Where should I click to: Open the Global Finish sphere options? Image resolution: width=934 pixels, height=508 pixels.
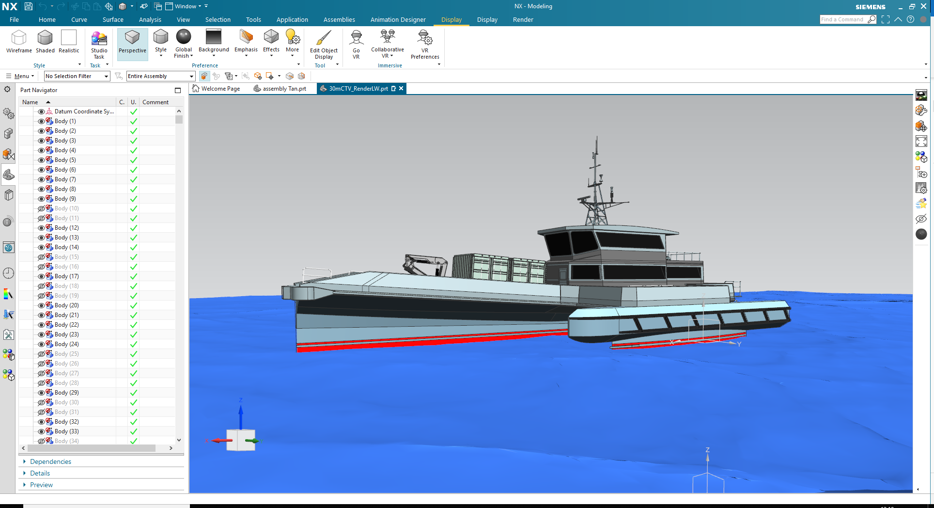tap(184, 42)
